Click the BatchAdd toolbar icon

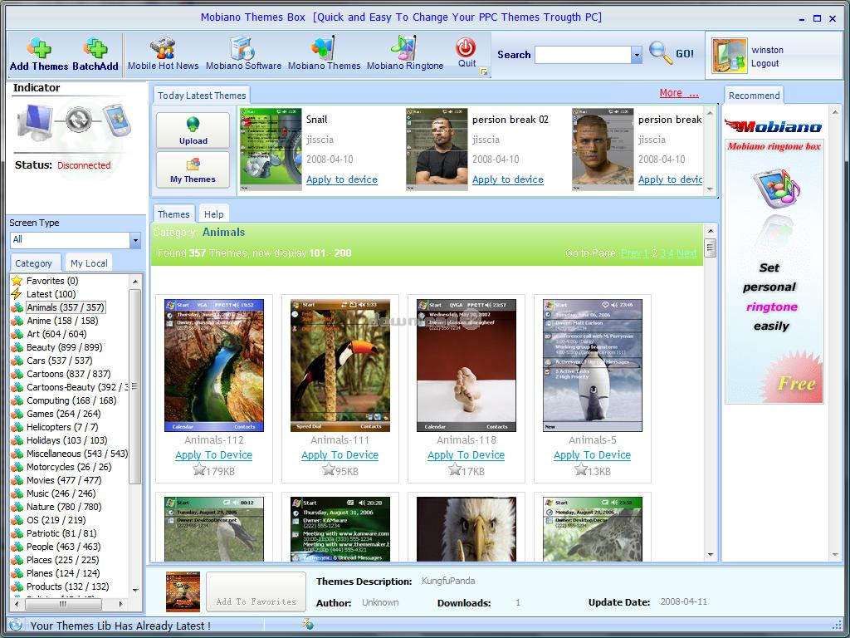pyautogui.click(x=95, y=48)
